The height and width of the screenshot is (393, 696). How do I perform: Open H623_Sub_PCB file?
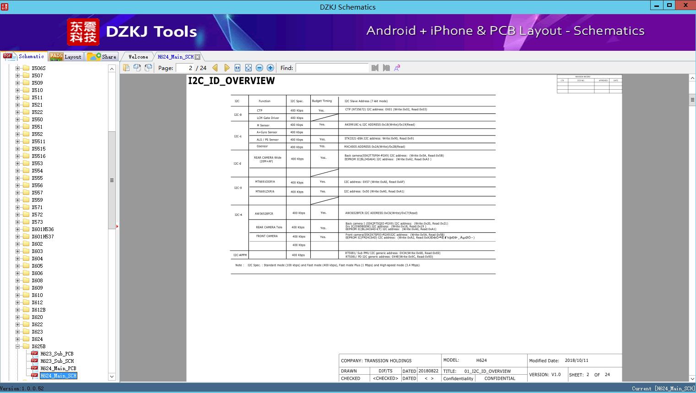coord(57,354)
